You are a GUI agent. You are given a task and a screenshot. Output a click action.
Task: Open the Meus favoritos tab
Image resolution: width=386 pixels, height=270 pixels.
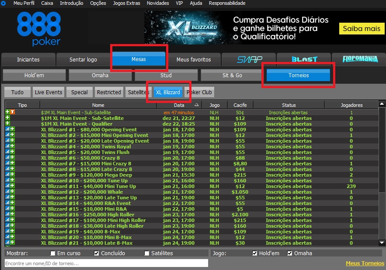point(194,59)
